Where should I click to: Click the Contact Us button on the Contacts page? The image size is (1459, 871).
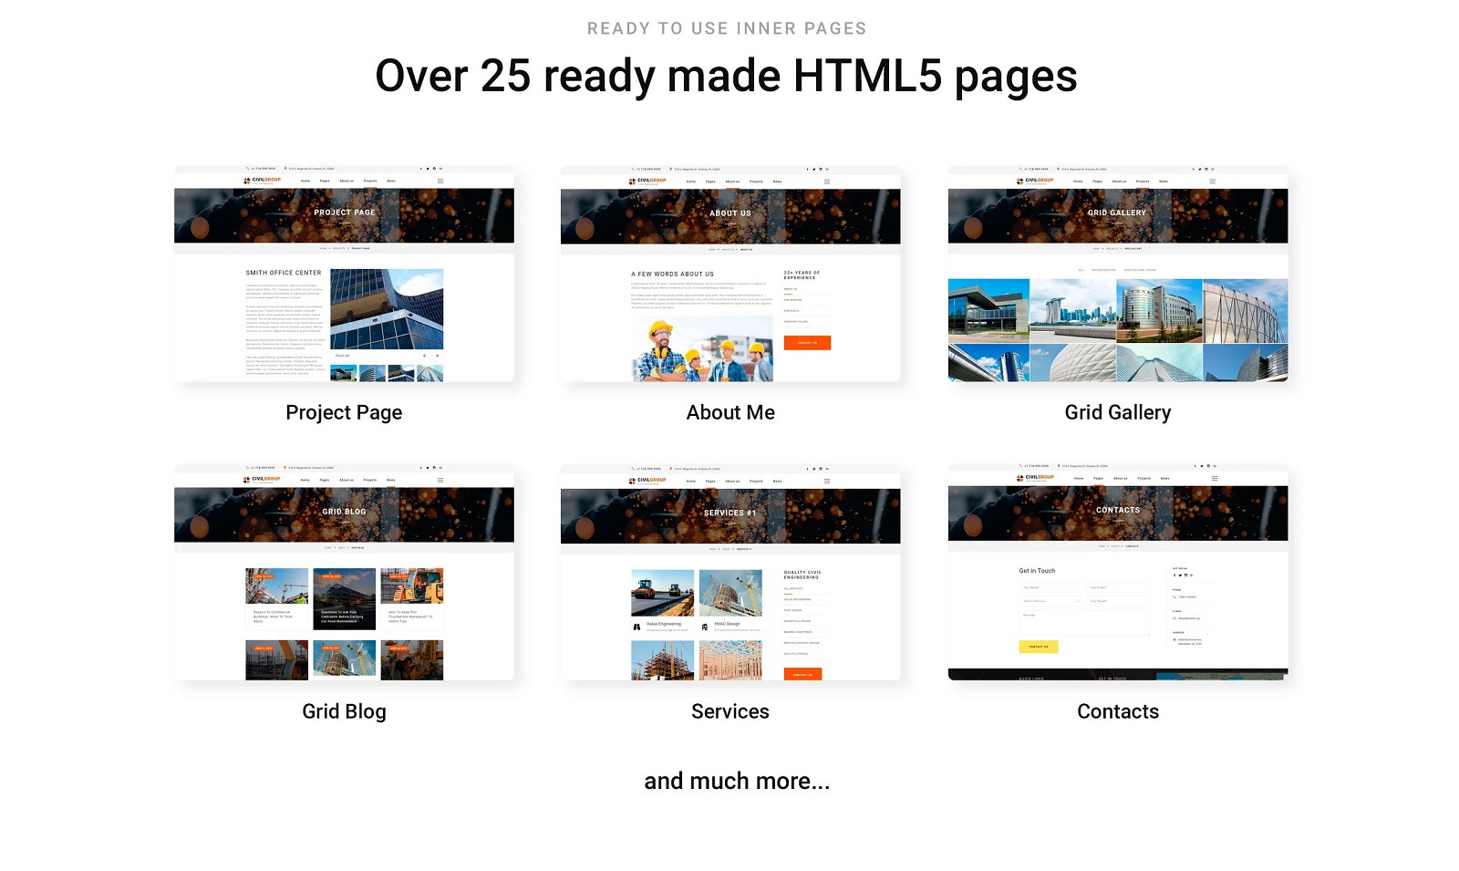(x=1039, y=647)
